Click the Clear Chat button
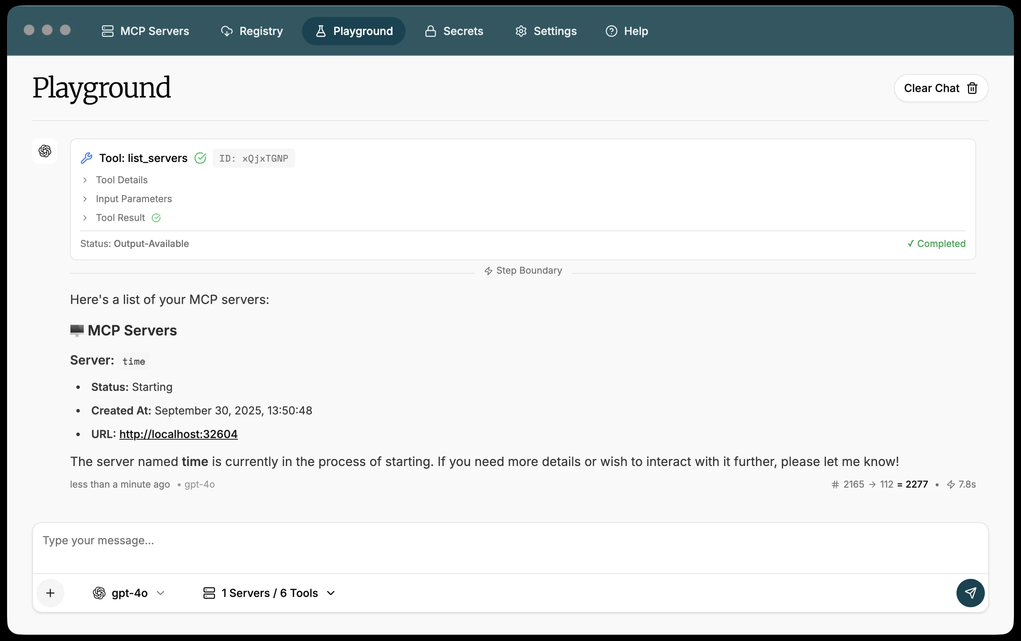Viewport: 1021px width, 641px height. point(940,88)
